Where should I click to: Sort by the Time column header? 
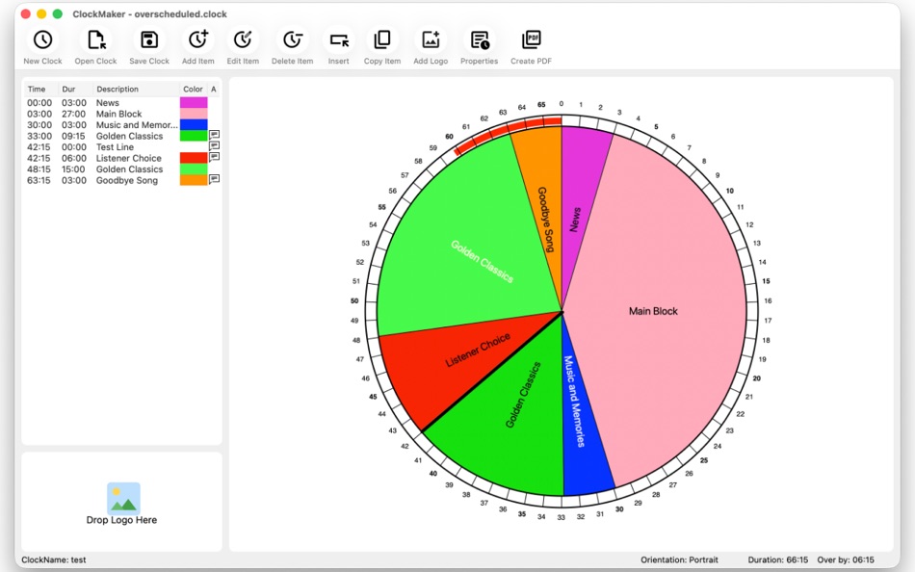(x=37, y=90)
